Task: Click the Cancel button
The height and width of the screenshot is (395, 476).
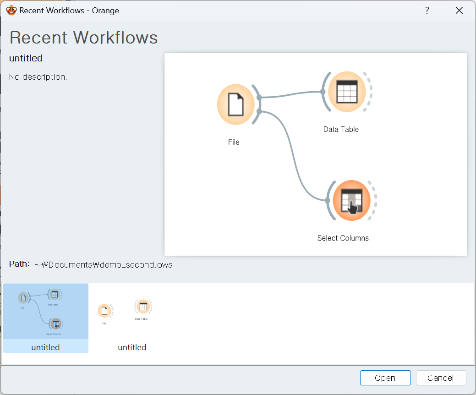Action: [x=440, y=378]
